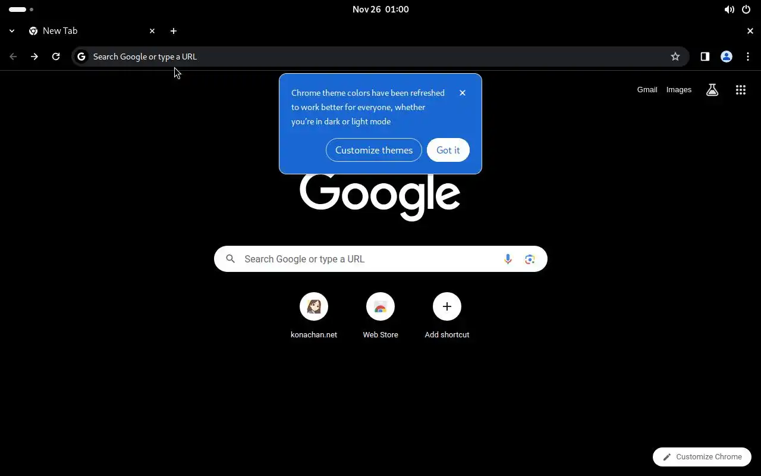Open the Google apps grid
The image size is (761, 476).
(741, 90)
